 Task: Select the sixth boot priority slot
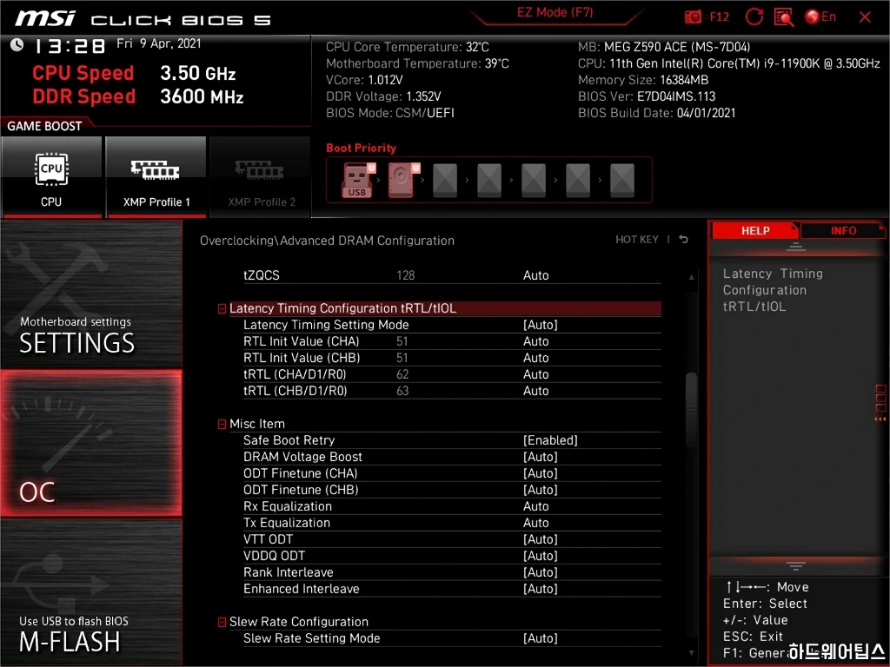click(578, 180)
